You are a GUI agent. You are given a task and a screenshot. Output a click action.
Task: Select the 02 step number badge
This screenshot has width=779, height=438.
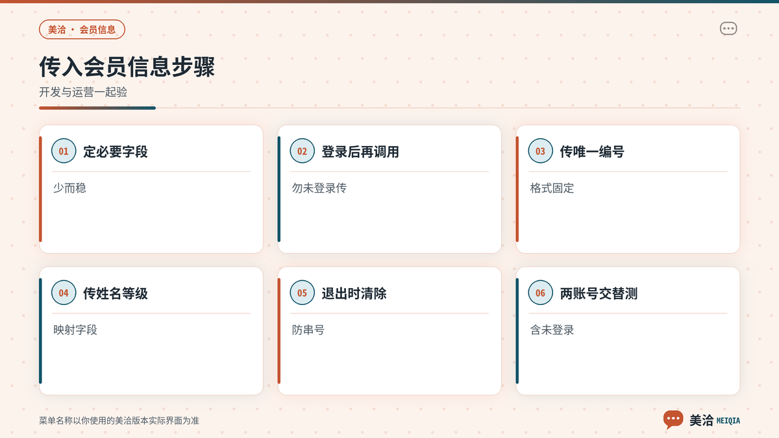[302, 151]
